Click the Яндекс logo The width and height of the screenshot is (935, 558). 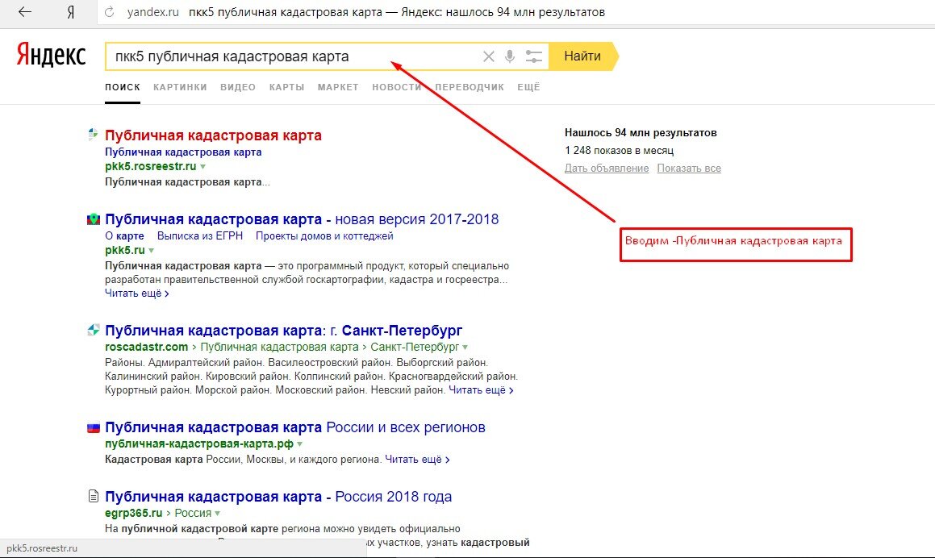point(52,54)
